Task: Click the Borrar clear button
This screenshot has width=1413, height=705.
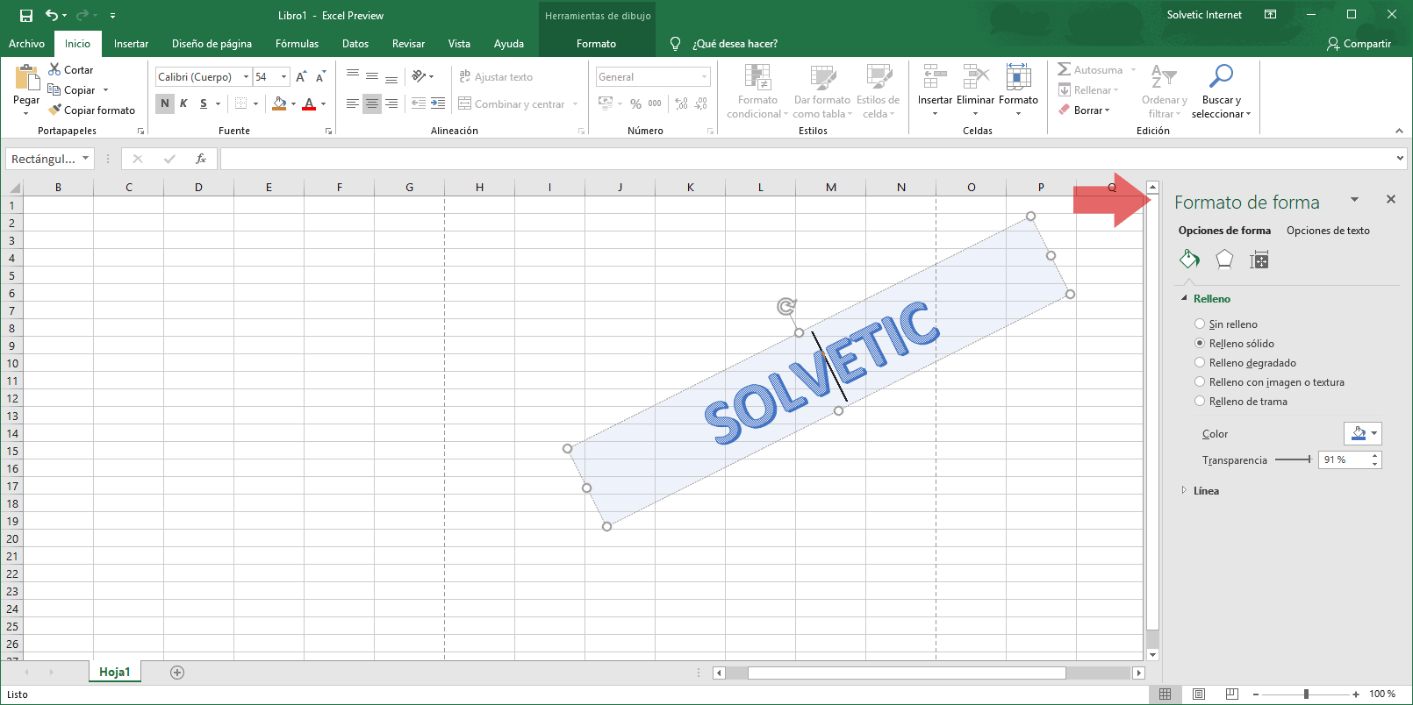Action: [x=1085, y=110]
